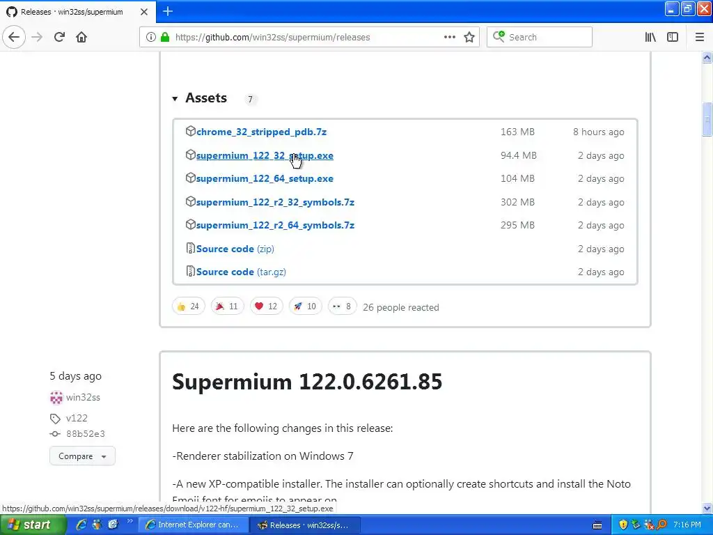
Task: Close the Releases win32ss/supermium tab
Action: (x=143, y=12)
